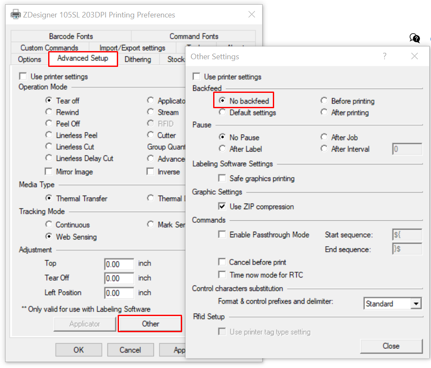Uncheck Use ZIP compression
Screen dimensions: 431x368
pos(222,207)
